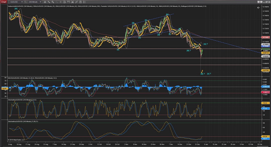Click the 20.28 slow stochastics value marker
Viewport: 271px width, 147px height.
265,136
